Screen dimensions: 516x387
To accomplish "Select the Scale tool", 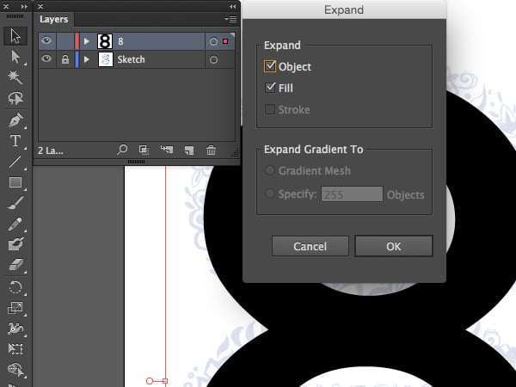I will pyautogui.click(x=15, y=308).
